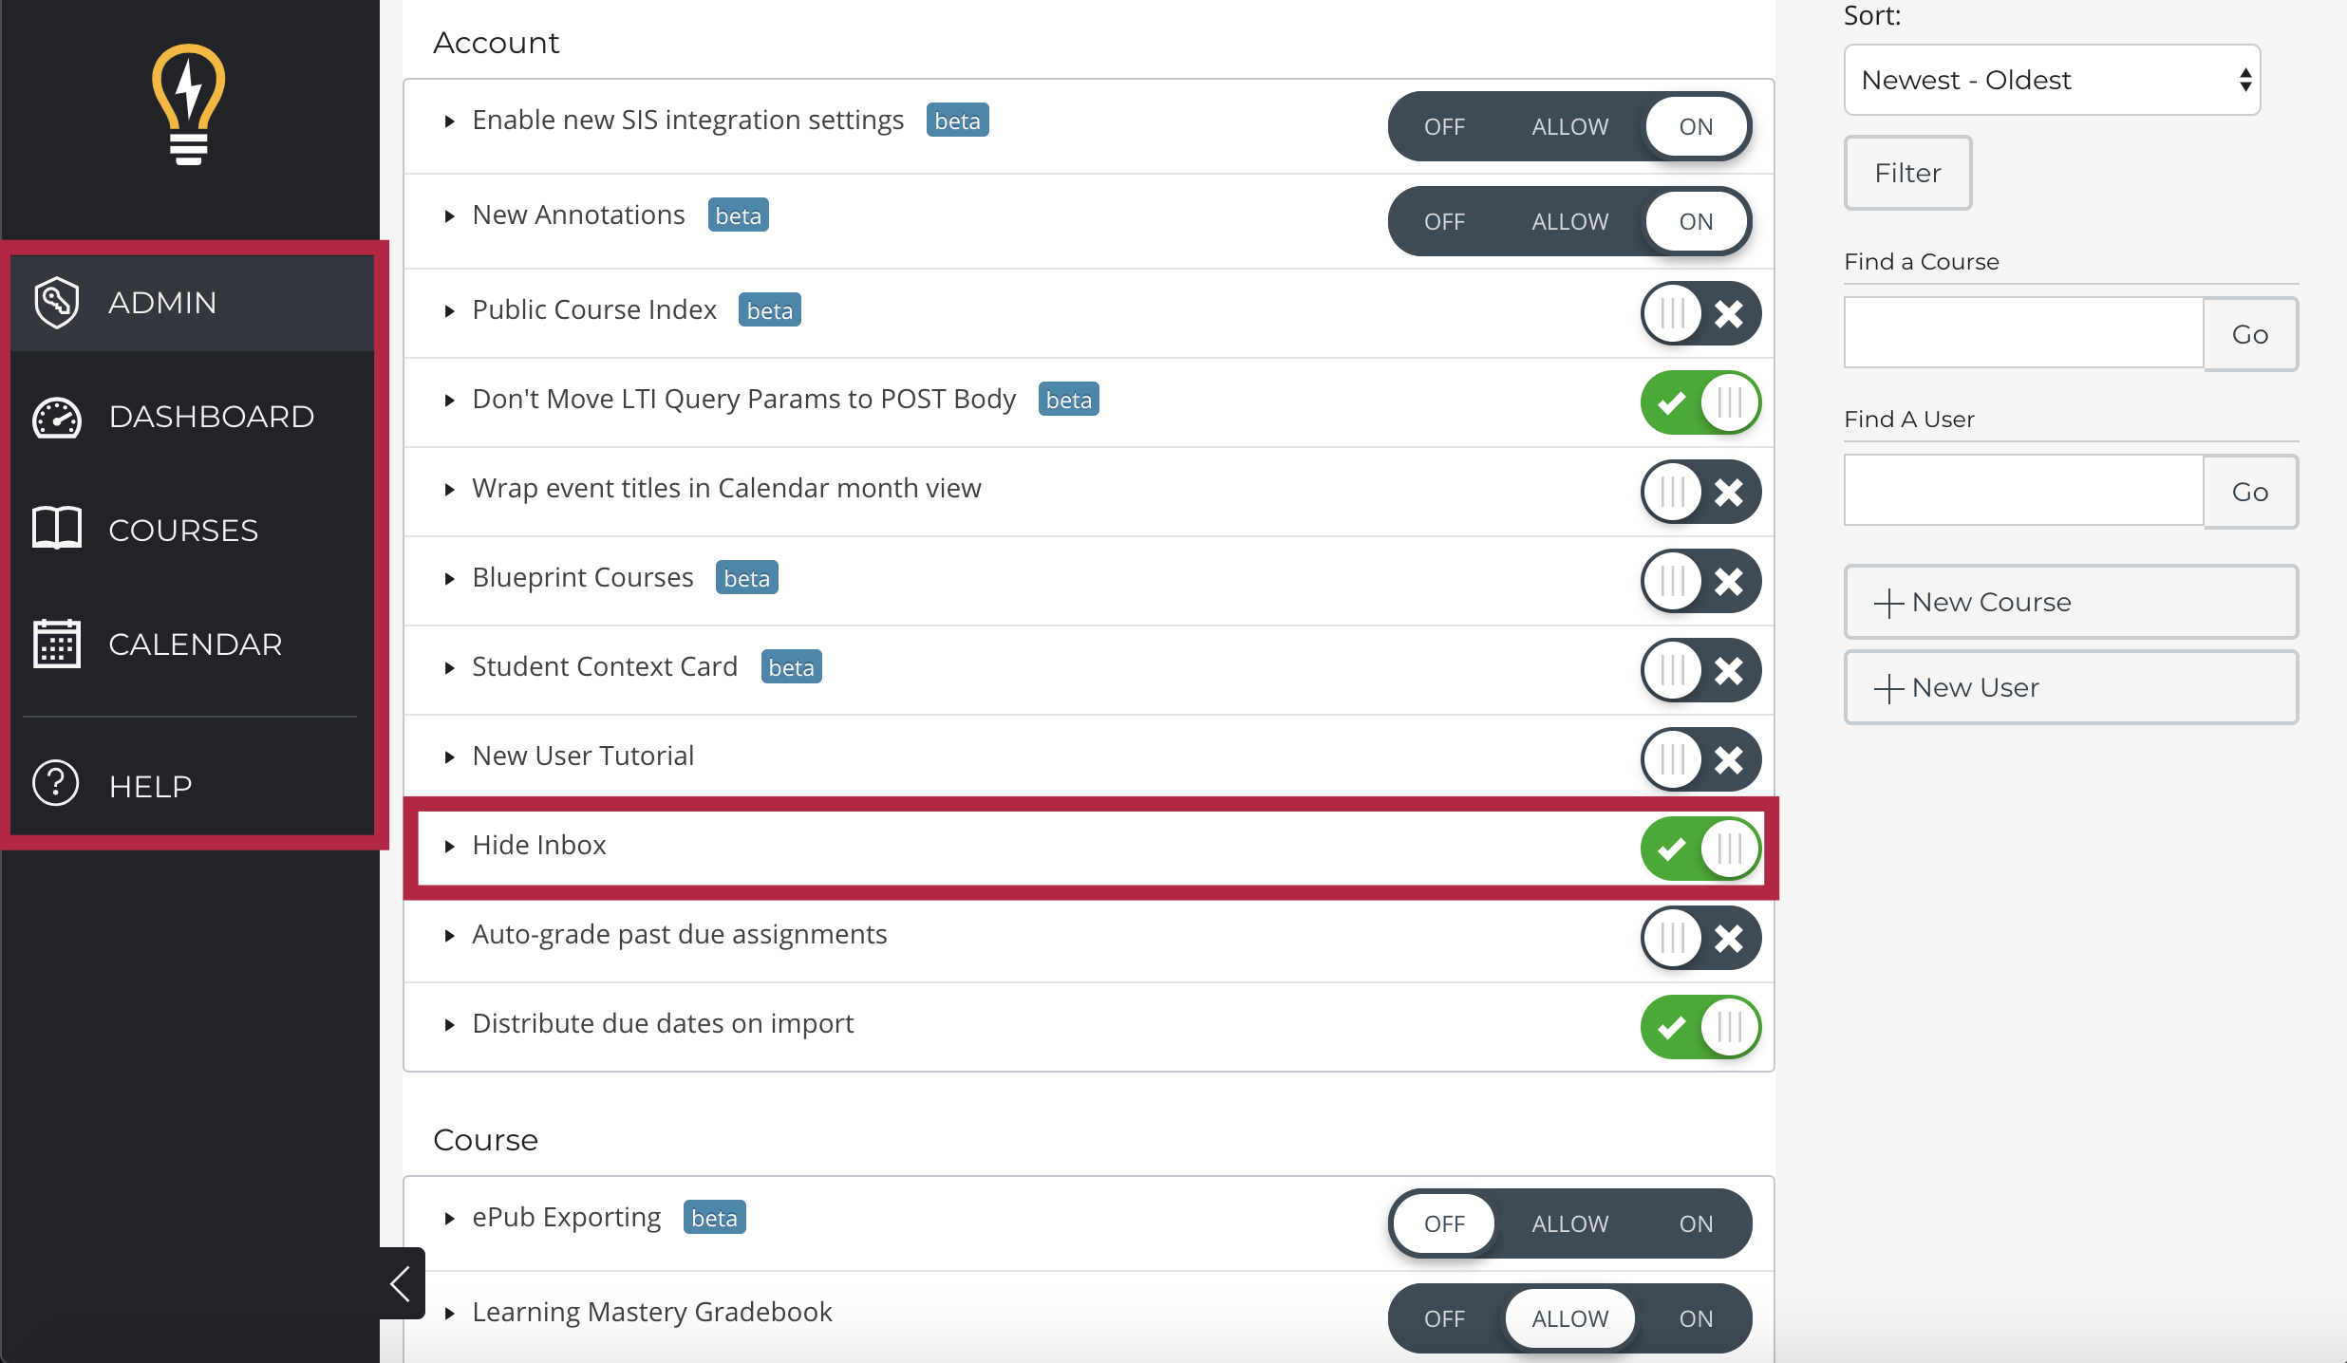Screen dimensions: 2347x1363
Task: Disable Distribute due dates on import
Action: click(1700, 1027)
